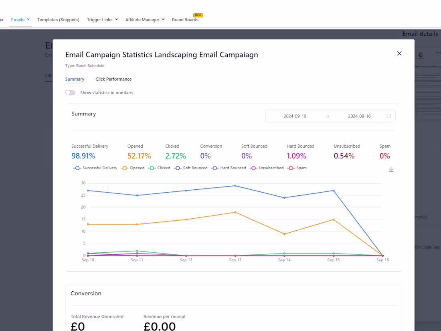Visit the Brand Boards section
The image size is (441, 331).
(185, 19)
